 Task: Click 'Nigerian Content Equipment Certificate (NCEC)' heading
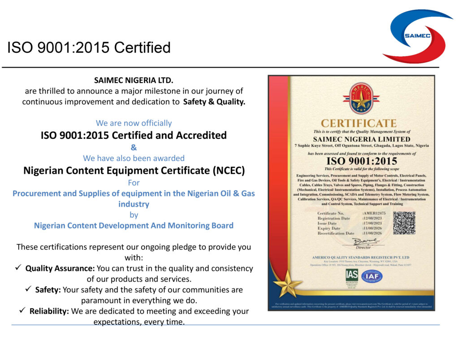click(134, 170)
